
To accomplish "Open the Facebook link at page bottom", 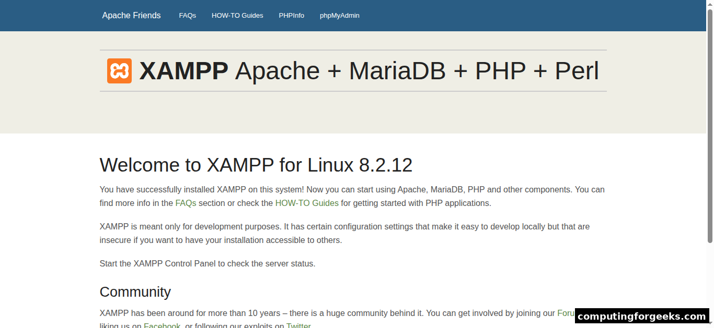I will (162, 325).
